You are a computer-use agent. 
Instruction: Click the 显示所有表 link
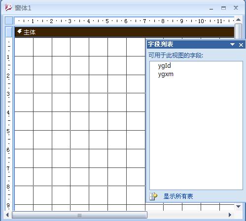click(178, 196)
